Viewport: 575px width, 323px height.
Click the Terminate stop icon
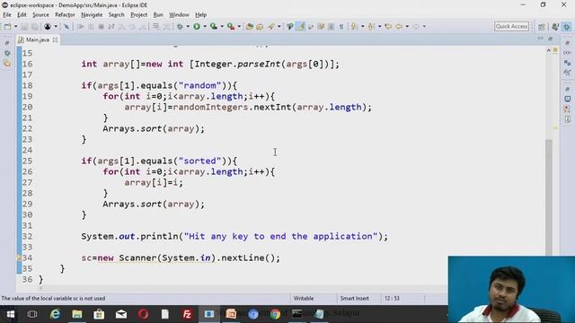pyautogui.click(x=101, y=26)
